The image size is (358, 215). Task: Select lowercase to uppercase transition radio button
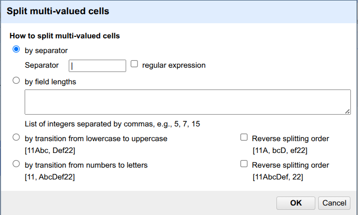tap(17, 138)
